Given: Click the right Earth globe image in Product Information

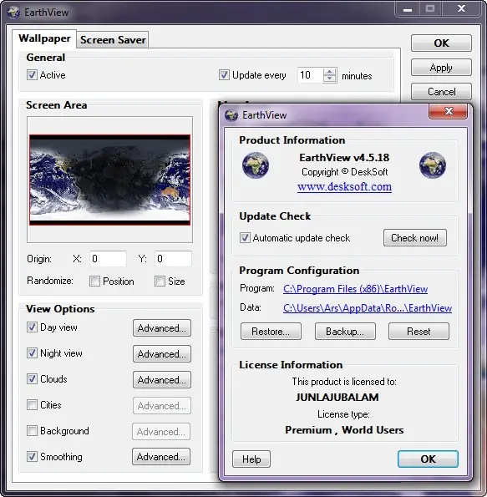Looking at the screenshot, I should 433,165.
